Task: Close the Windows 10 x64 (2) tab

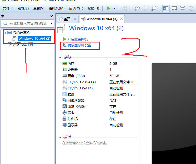Action: [x=121, y=19]
